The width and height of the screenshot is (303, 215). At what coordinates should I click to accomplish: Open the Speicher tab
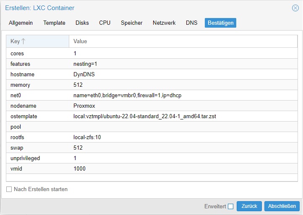point(132,23)
